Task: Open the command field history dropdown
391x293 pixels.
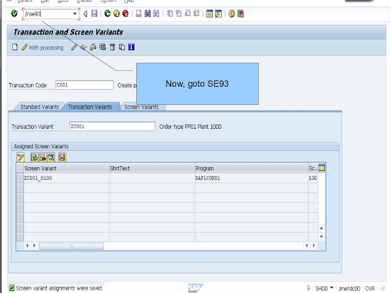Action: pyautogui.click(x=75, y=13)
